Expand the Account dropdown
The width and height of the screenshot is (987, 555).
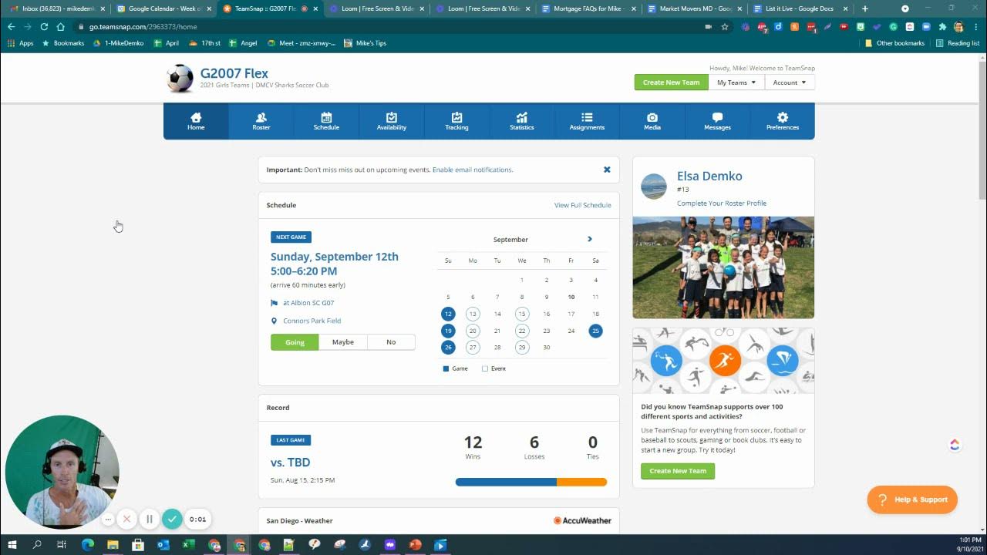click(x=790, y=82)
